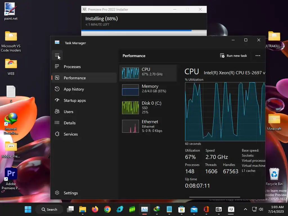288x216 pixels.
Task: Click the CPU % Utilization large graph
Action: 225,112
